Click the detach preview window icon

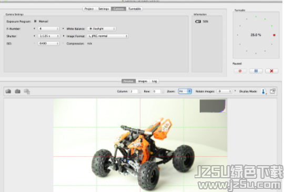[x=272, y=91]
